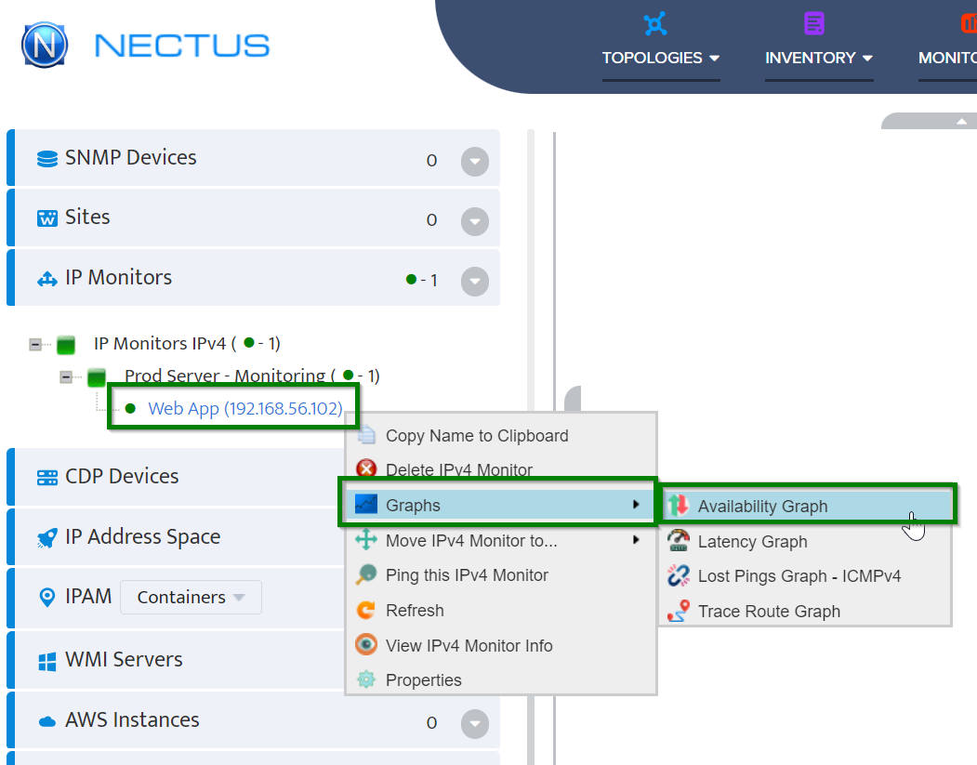Click the Move IPv4 Monitor arrows icon
977x765 pixels.
coord(366,539)
